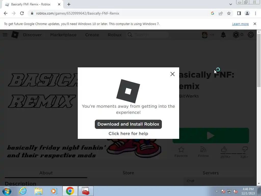Screen dimensions: 261x196
Task: Click the taskbar clock
Action: click(x=248, y=191)
